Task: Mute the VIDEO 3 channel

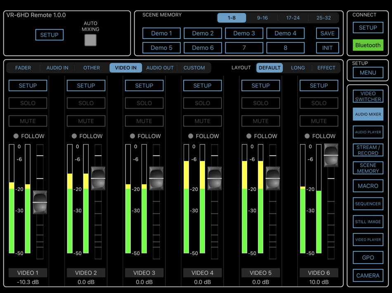Action: pyautogui.click(x=144, y=121)
